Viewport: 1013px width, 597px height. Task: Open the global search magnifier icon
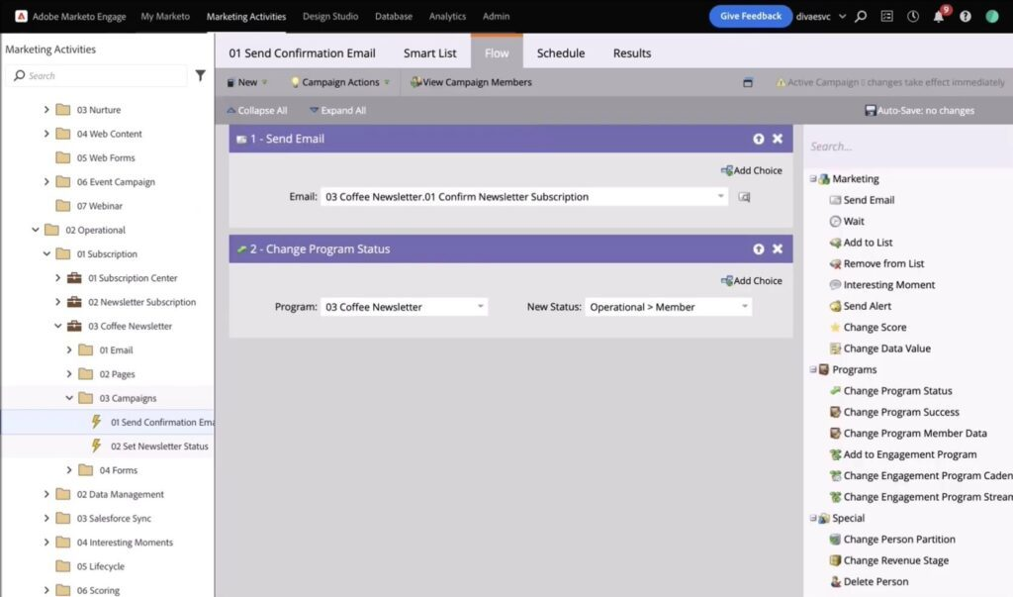(x=861, y=16)
